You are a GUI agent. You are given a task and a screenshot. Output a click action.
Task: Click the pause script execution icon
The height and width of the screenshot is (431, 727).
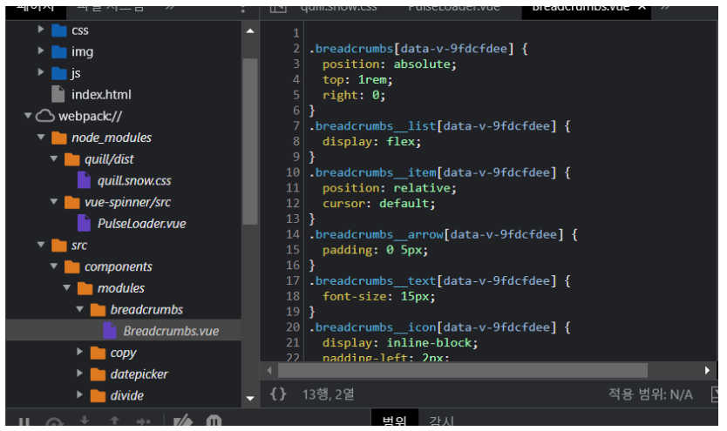tap(24, 422)
